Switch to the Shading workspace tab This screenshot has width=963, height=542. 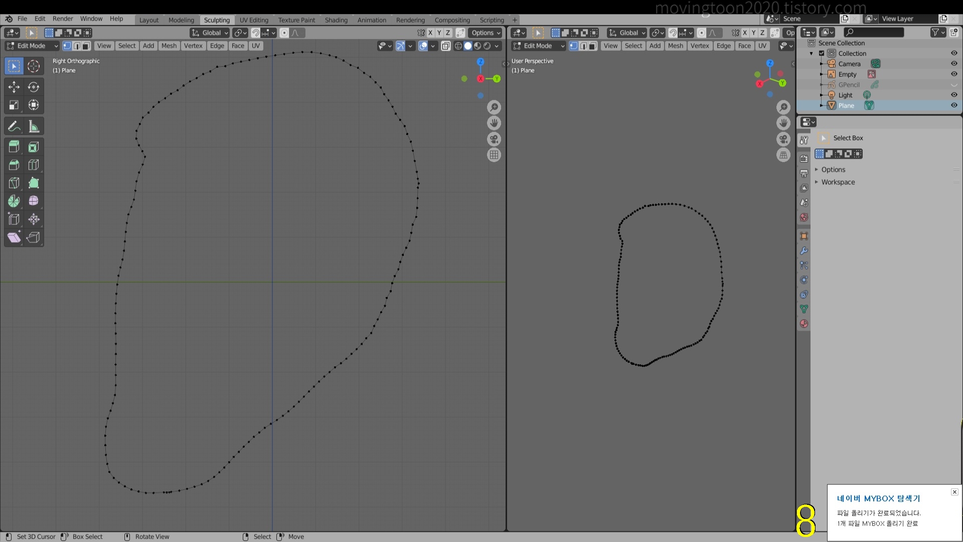coord(336,20)
